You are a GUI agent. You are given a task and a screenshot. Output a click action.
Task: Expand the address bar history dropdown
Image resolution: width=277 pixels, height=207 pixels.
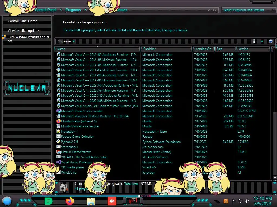pyautogui.click(x=209, y=10)
